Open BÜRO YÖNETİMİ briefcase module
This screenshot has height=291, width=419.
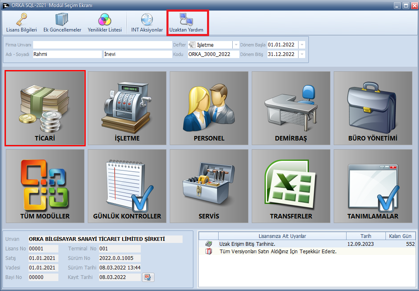(373, 108)
